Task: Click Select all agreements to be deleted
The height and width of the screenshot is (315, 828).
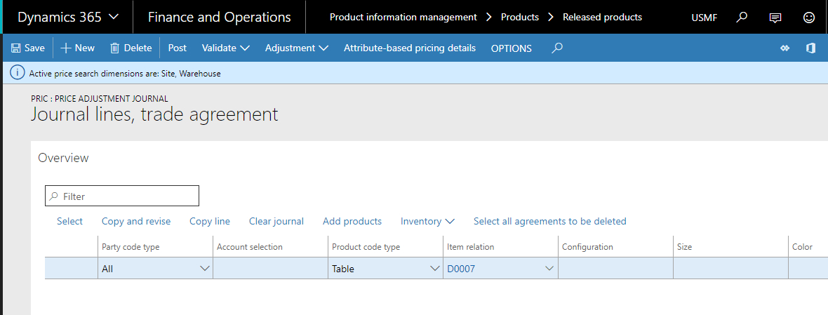Action: pos(549,221)
